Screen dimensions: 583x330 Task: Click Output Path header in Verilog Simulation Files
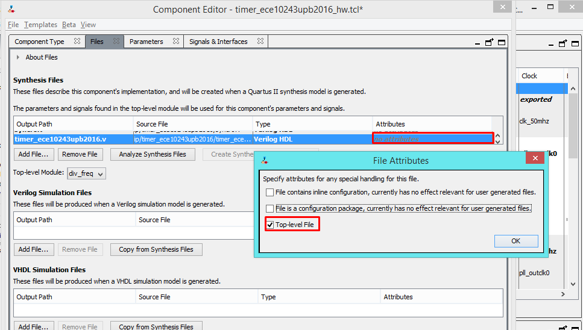75,220
